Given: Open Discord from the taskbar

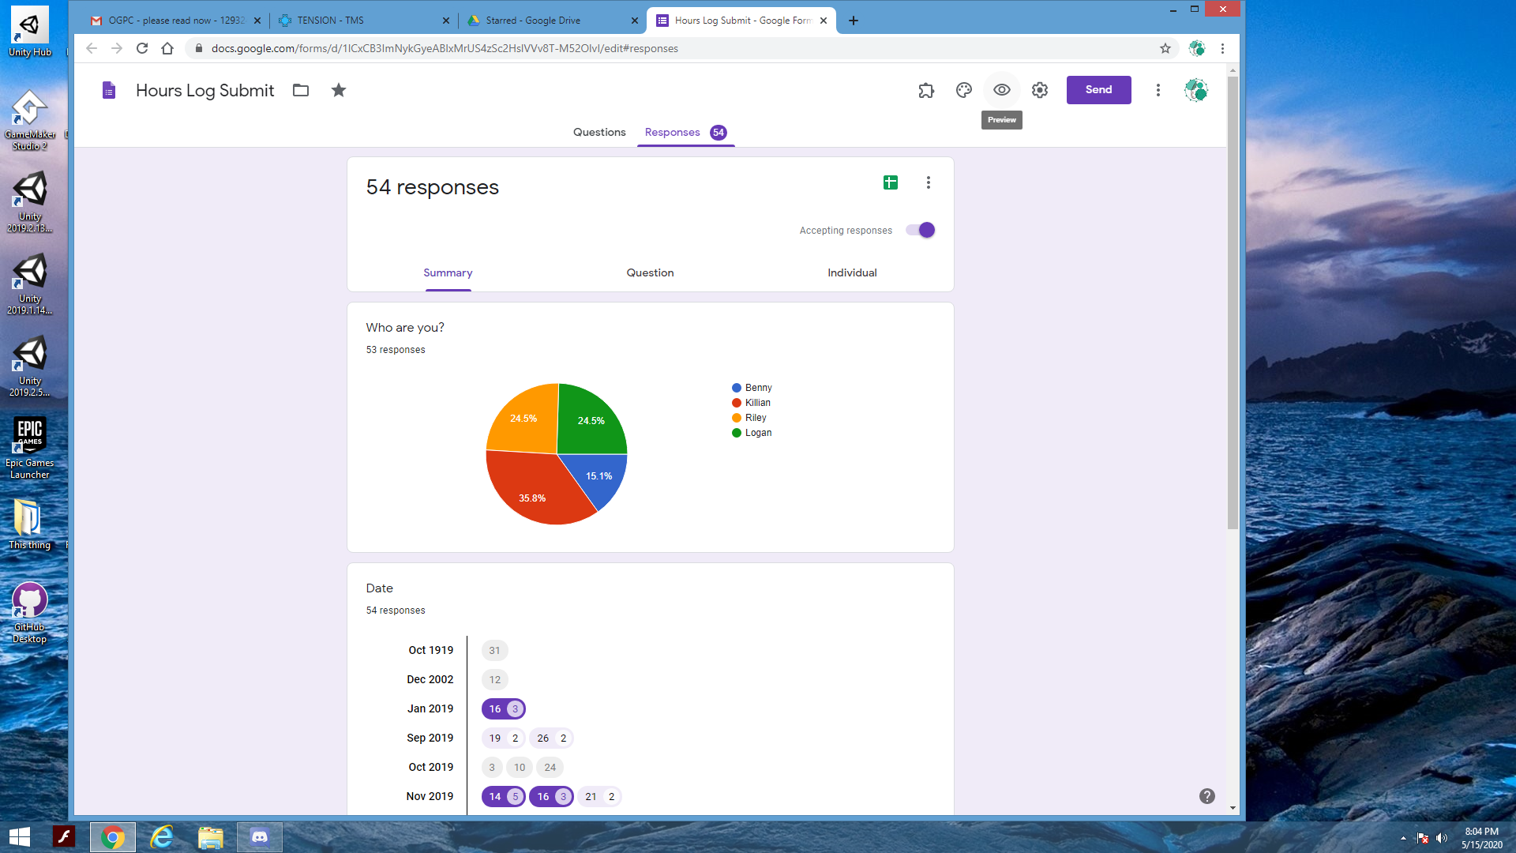Looking at the screenshot, I should (x=260, y=836).
